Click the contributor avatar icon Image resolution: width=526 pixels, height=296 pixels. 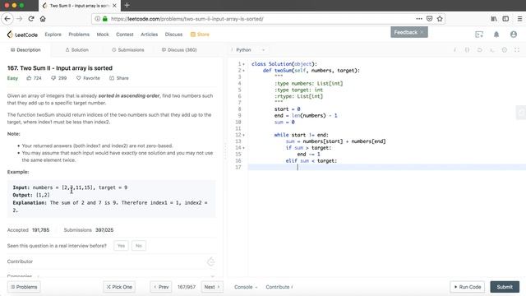click(x=210, y=261)
